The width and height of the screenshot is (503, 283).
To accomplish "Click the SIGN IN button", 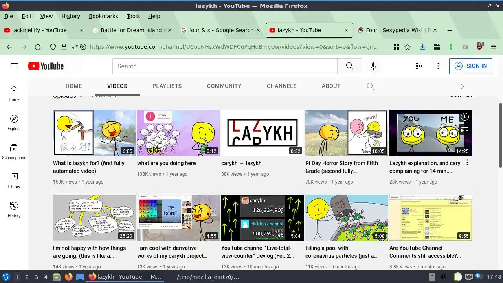I will point(470,66).
